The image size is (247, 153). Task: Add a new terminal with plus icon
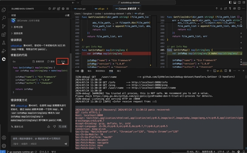[x=208, y=71]
